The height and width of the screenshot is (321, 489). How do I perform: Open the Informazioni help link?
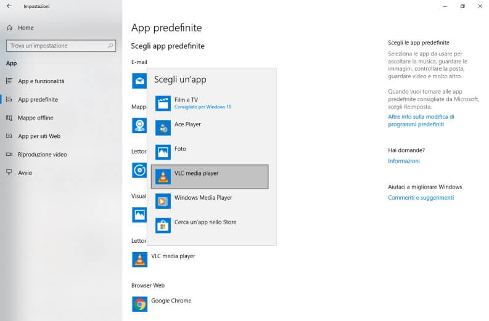point(403,161)
